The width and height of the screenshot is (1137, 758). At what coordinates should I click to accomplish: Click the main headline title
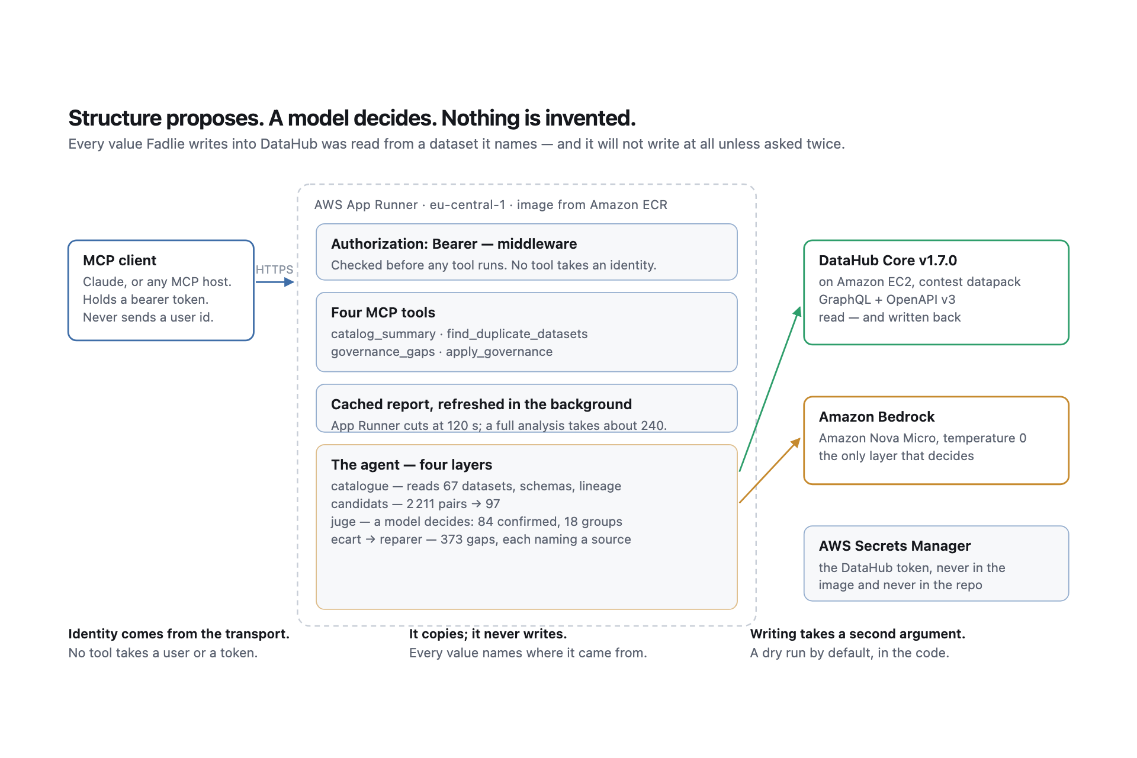[x=352, y=118]
